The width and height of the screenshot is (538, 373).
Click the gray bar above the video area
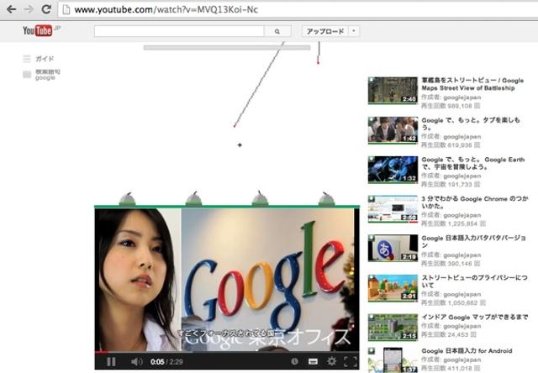point(227,48)
